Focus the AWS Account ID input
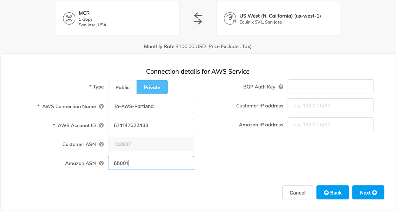This screenshot has height=211, width=396. 151,125
